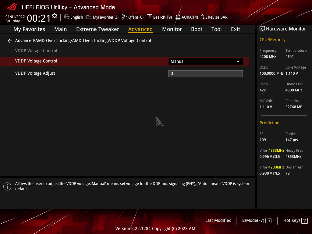Click the CPU/Memory section heading
Image resolution: width=312 pixels, height=234 pixels.
coord(272,40)
